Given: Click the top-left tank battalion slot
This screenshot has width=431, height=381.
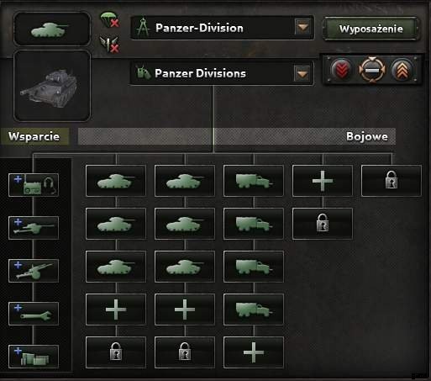Looking at the screenshot, I should [x=116, y=181].
